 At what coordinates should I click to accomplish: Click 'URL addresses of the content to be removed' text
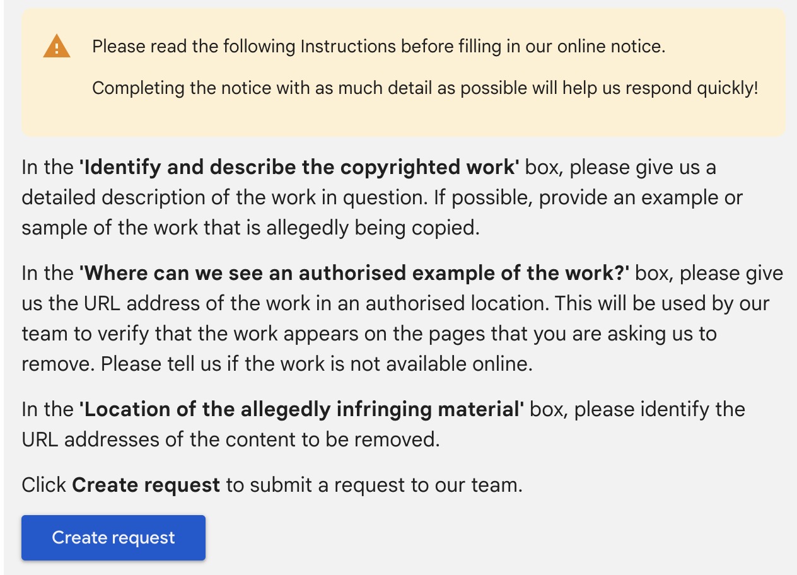(x=231, y=439)
